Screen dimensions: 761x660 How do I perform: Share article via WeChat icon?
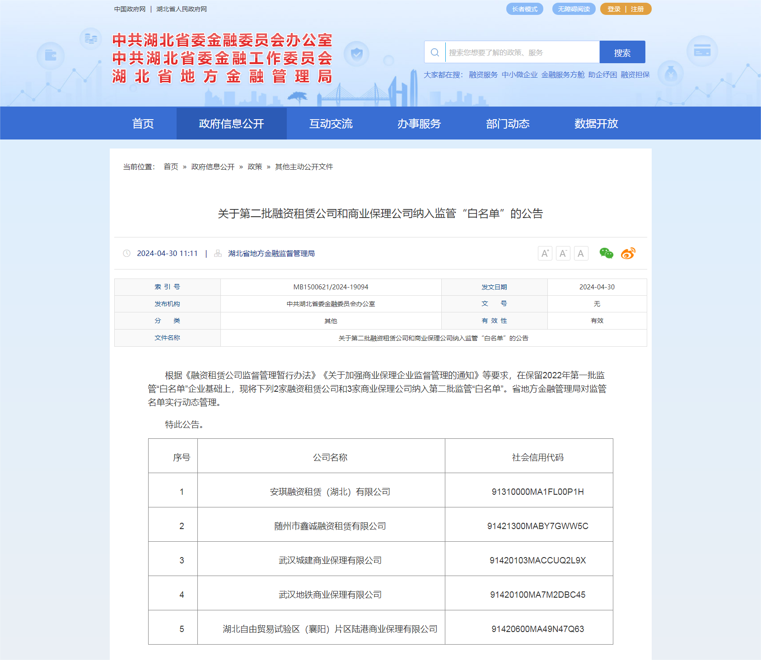click(606, 253)
